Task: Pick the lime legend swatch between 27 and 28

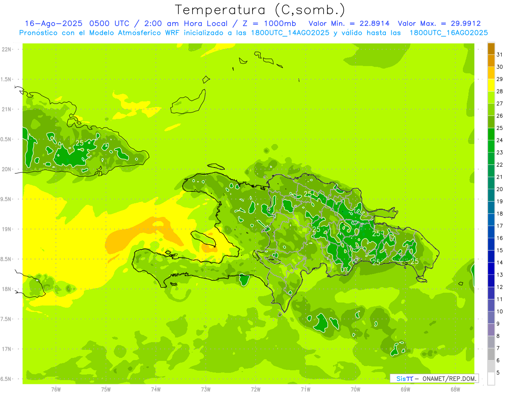Action: tap(491, 98)
